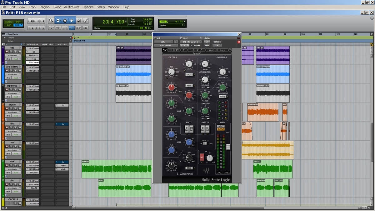Open the Setup menu
The image size is (375, 211).
101,7
